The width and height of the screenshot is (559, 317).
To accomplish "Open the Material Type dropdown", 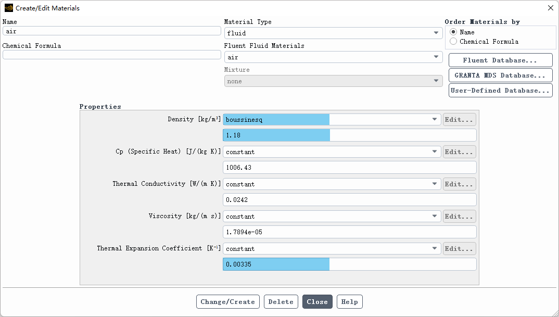I will [333, 33].
